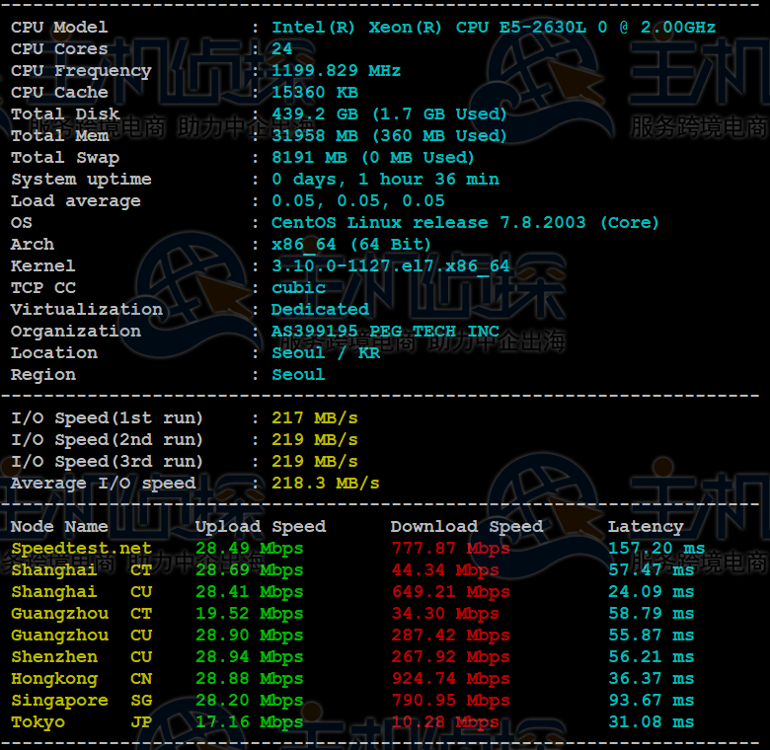Image resolution: width=770 pixels, height=750 pixels.
Task: Click the Average I/O speed value 218.3 MB/s
Action: click(x=326, y=484)
